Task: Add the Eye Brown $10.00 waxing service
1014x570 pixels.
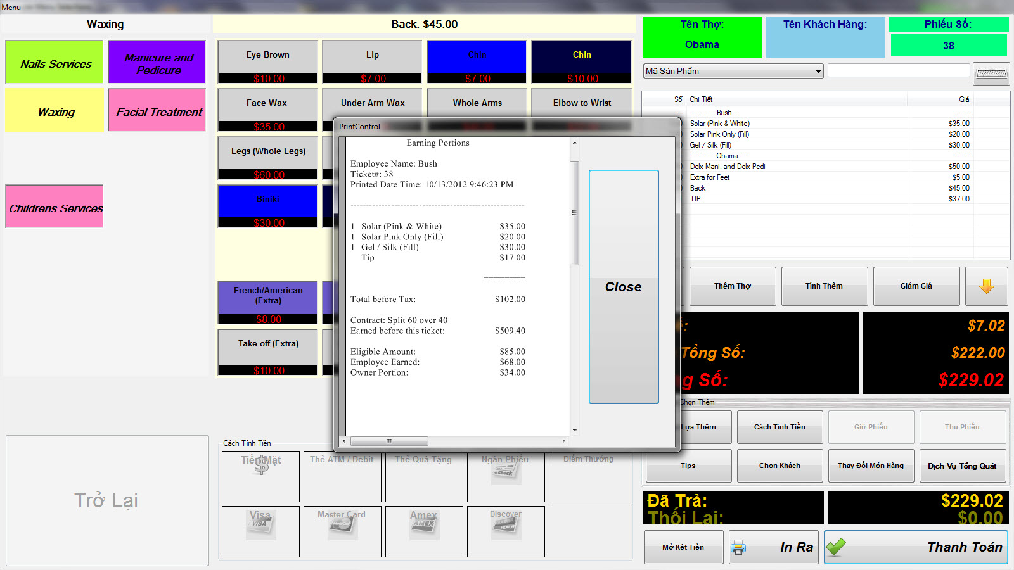Action: tap(267, 61)
